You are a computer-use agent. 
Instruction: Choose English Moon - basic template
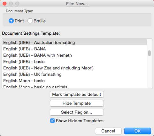pos(74,81)
